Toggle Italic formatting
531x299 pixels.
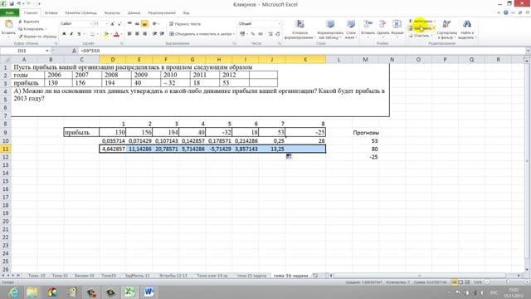pos(71,34)
